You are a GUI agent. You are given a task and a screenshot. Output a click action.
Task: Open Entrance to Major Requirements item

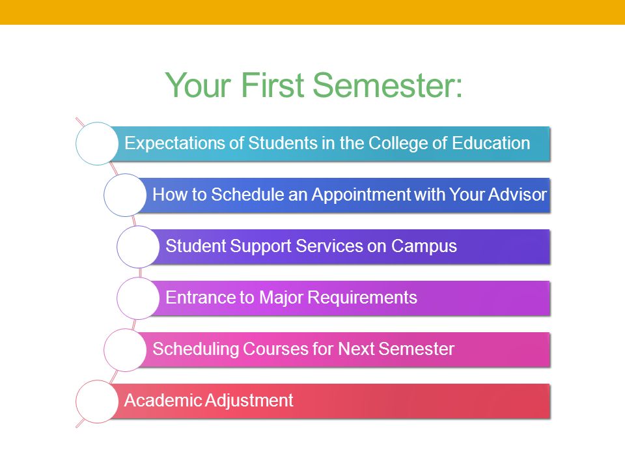pos(292,298)
